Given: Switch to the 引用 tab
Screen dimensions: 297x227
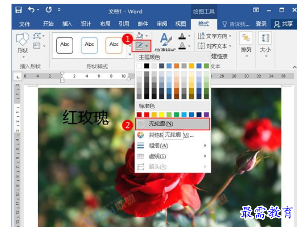Looking at the screenshot, I should pyautogui.click(x=124, y=24).
